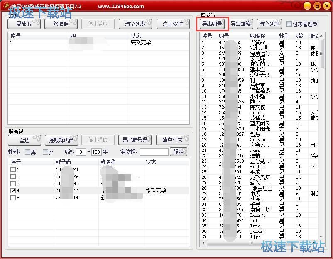Select member row with nickname 陈文俊
Image resolution: width=333 pixels, height=259 pixels.
[x=259, y=107]
